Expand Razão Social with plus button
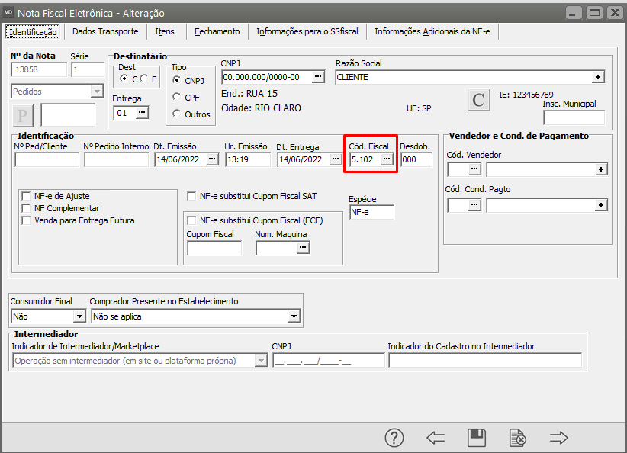627x453 pixels. 599,77
